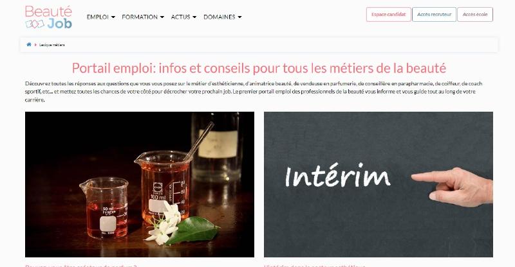Viewport: 515px width, 267px height.
Task: Click the Beauté Job logo
Action: (49, 17)
